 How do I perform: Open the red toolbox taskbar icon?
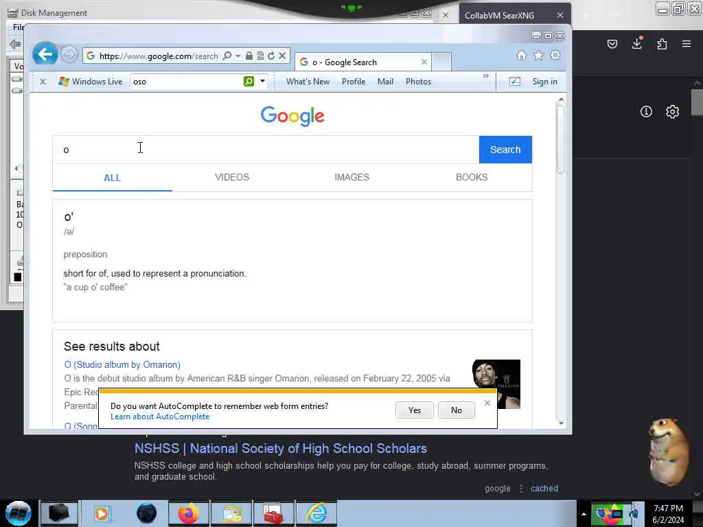273,513
